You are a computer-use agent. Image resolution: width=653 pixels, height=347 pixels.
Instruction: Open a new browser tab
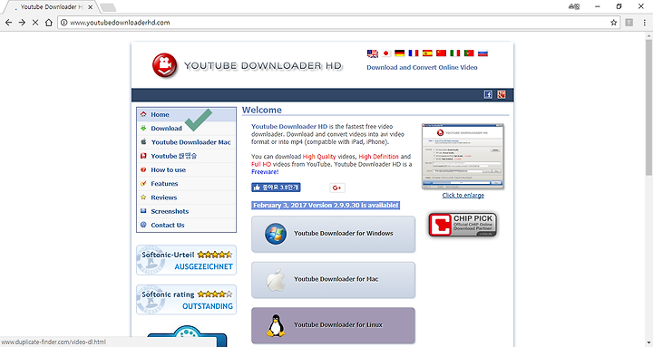coord(108,7)
